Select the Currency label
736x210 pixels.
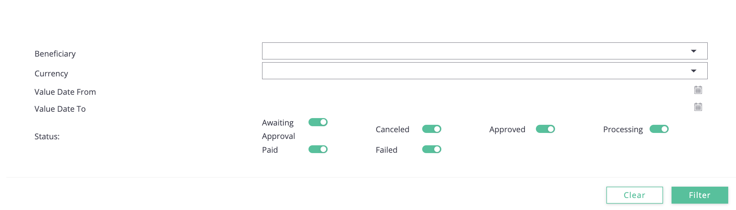(51, 74)
